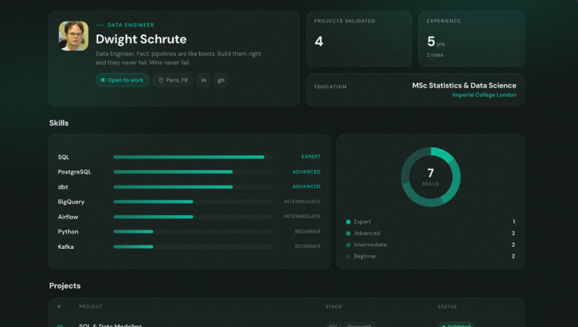Click the ADVANCED label in the dbt row
Image resolution: width=578 pixels, height=327 pixels.
click(x=307, y=186)
